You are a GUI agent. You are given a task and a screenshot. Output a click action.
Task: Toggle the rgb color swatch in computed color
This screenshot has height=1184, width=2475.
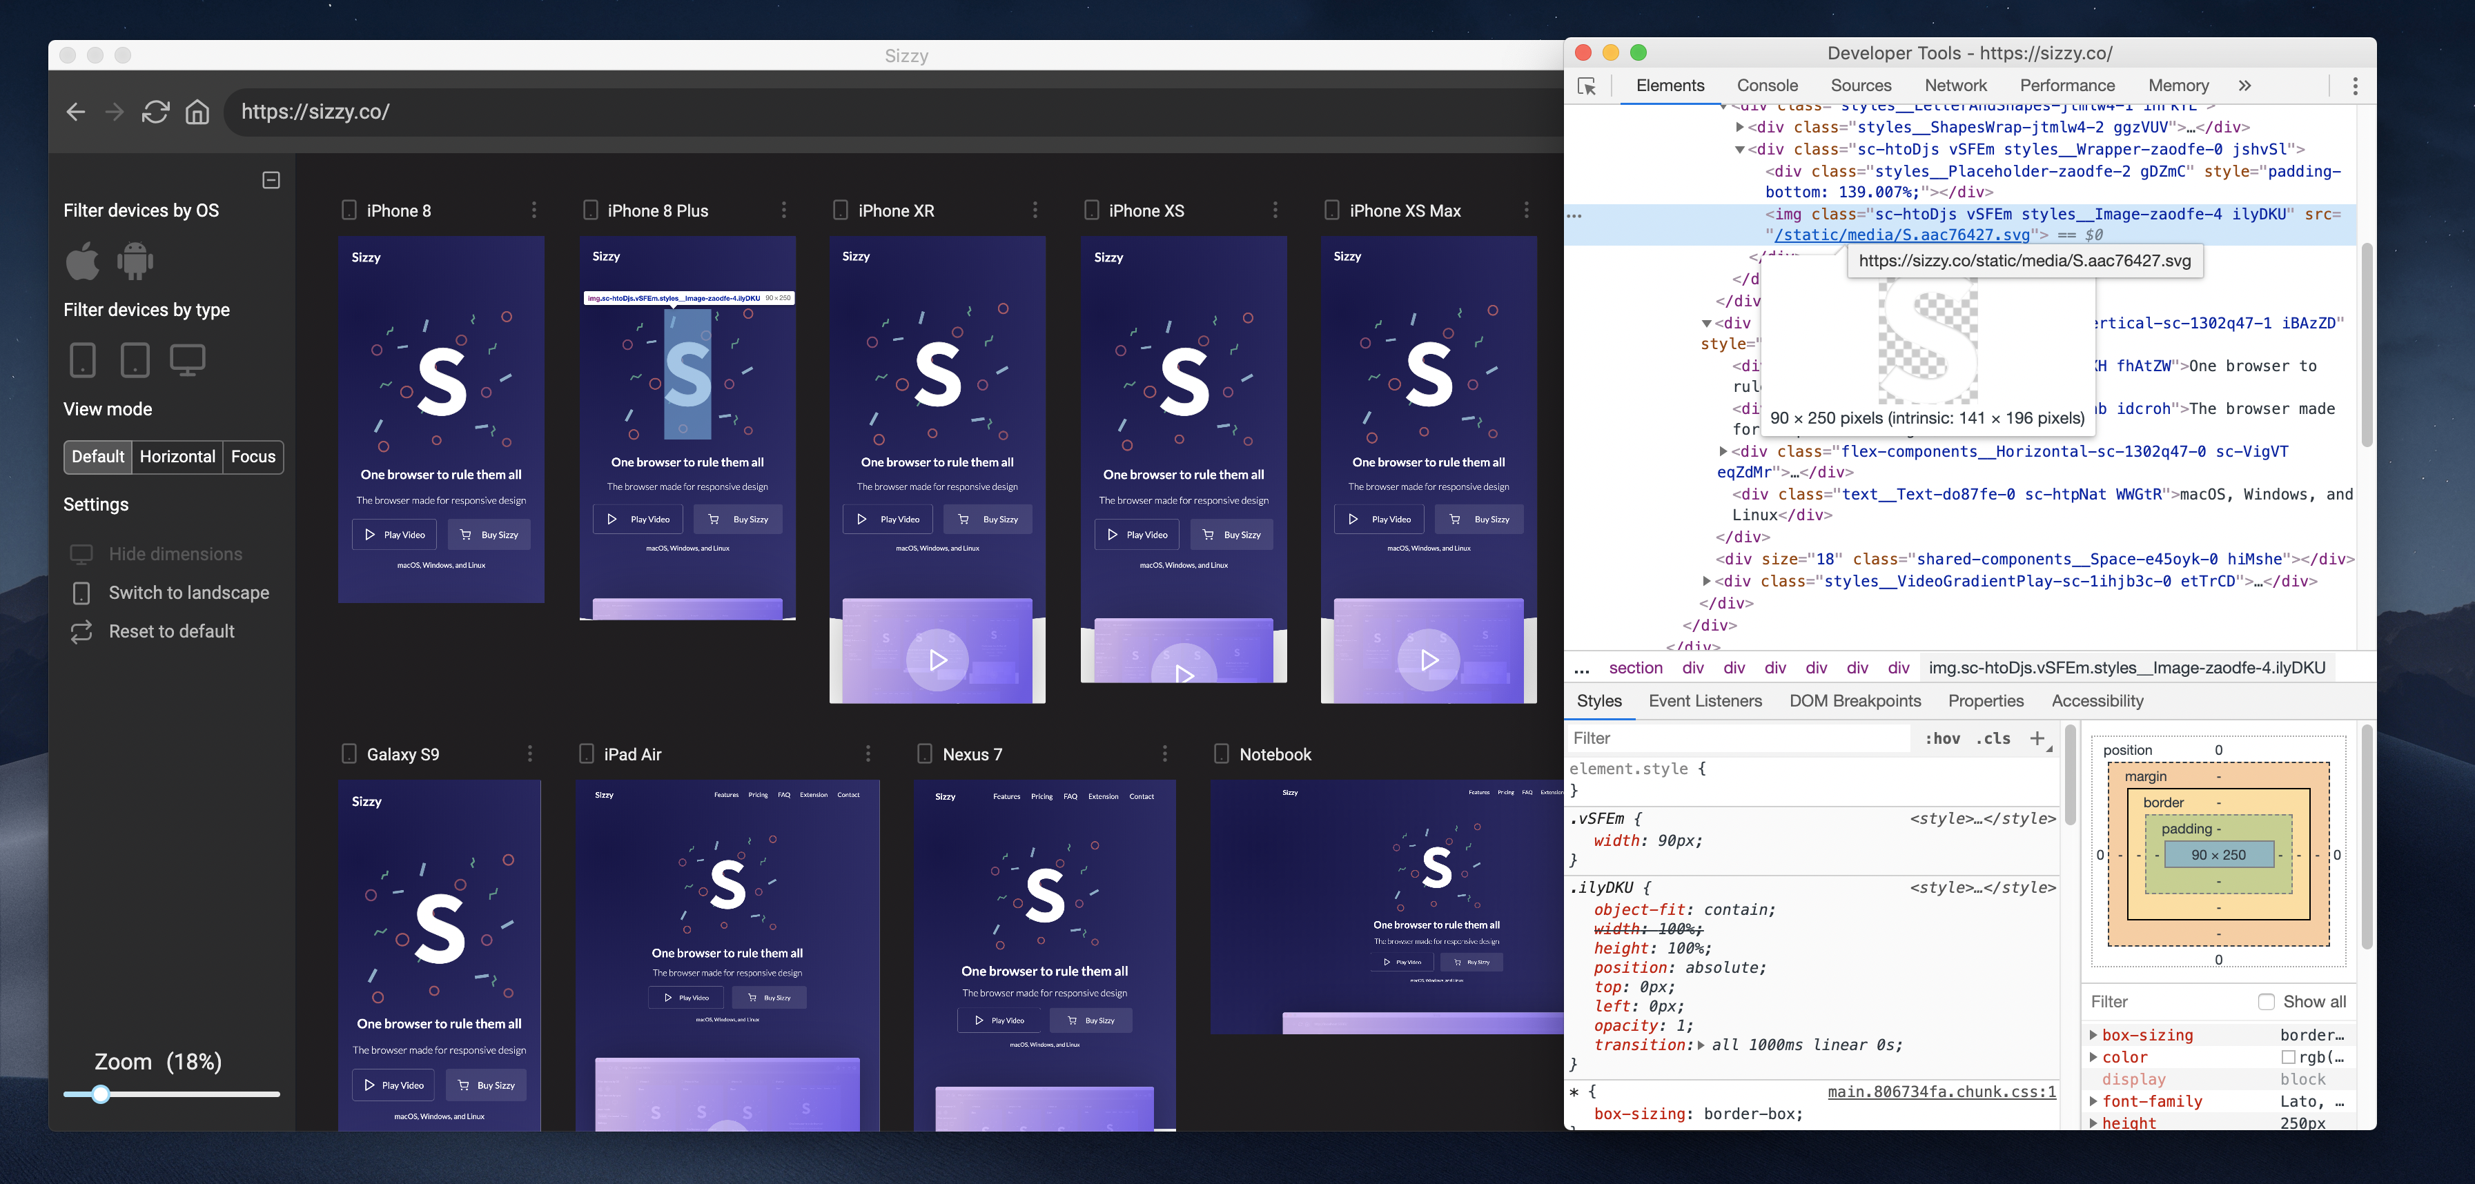[2289, 1057]
